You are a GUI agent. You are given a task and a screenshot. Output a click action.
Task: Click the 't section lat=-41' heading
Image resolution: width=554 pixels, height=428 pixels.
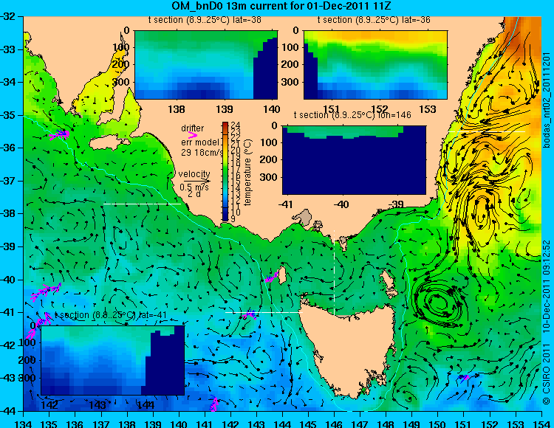[x=110, y=315]
